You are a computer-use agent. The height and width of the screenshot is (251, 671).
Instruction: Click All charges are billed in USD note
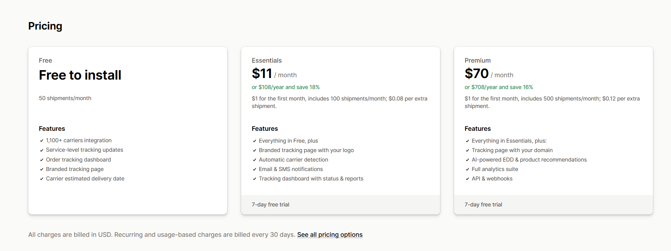[162, 234]
